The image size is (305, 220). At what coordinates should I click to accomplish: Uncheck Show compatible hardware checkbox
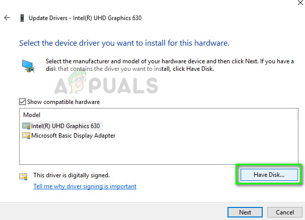22,102
